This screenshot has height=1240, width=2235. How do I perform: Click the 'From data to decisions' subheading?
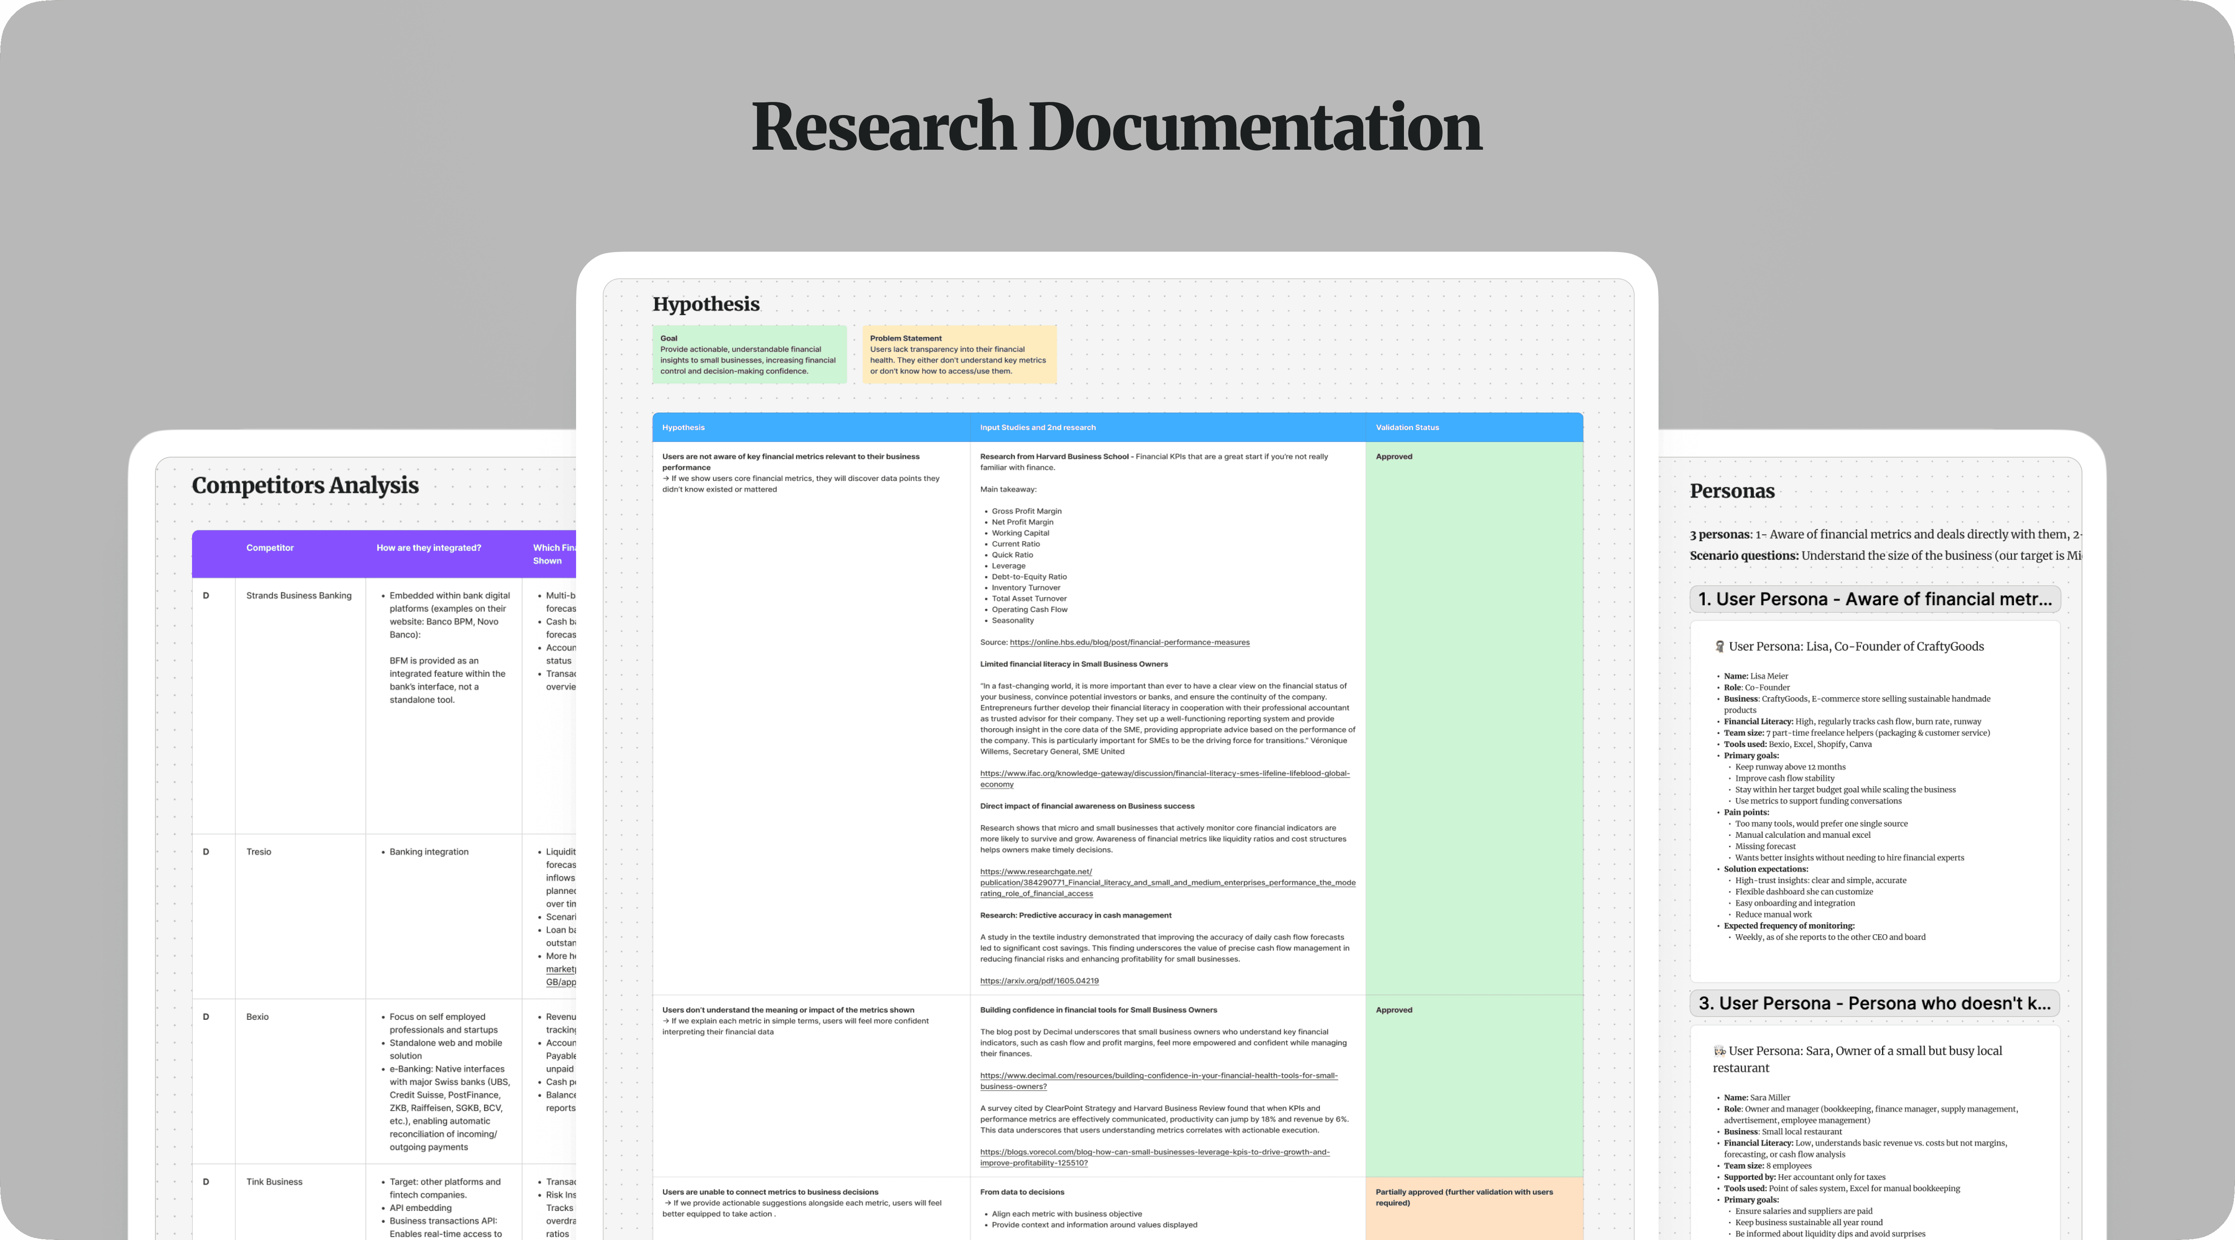pos(1022,1192)
